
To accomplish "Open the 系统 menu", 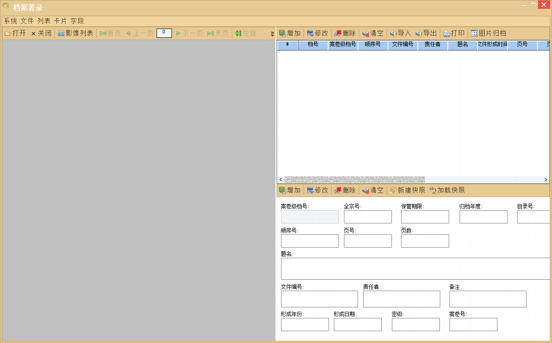I will [x=11, y=21].
